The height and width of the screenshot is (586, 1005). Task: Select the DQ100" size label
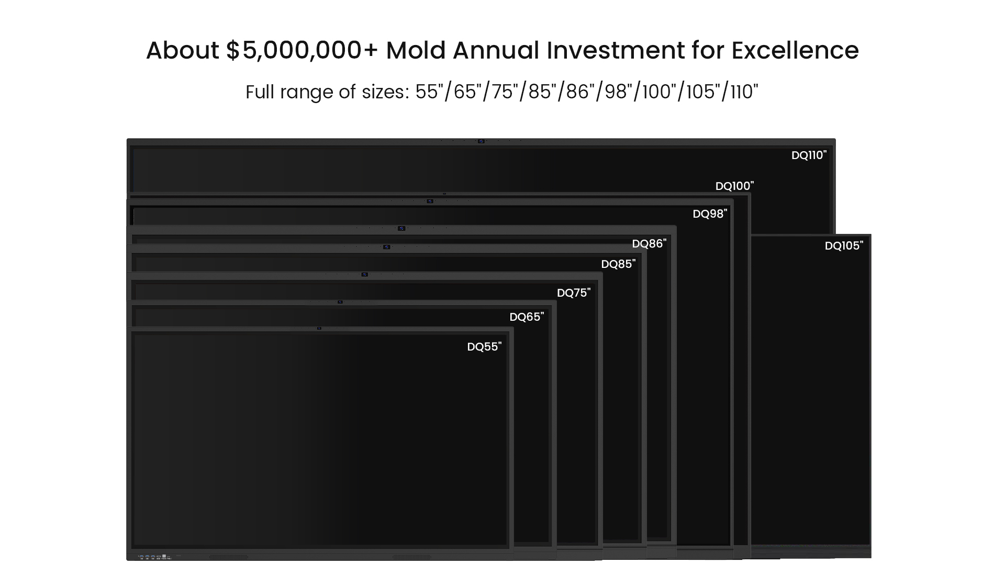click(734, 186)
